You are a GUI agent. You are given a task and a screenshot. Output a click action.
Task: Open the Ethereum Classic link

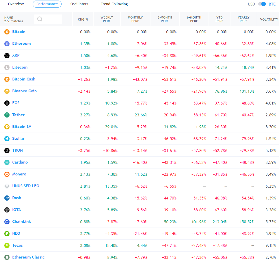28,257
